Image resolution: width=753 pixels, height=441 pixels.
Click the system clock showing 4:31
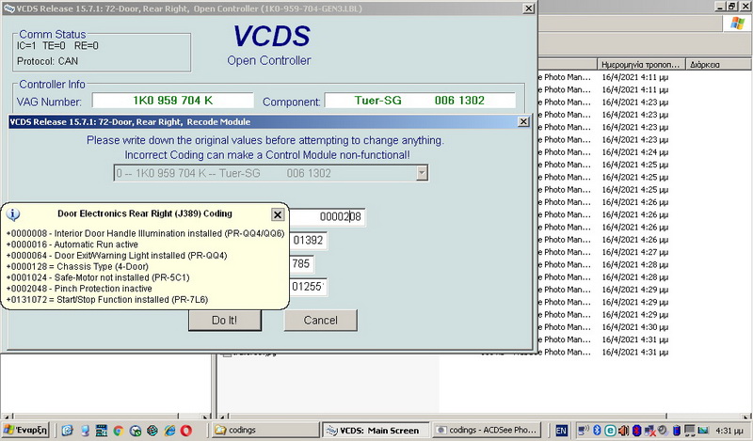point(729,431)
